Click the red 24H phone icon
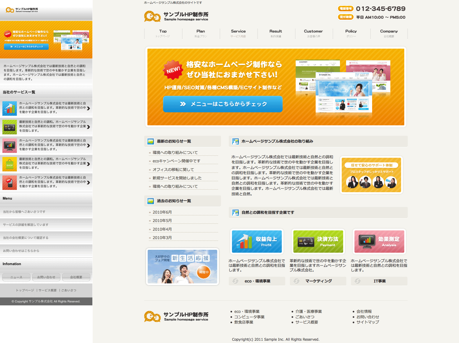Screen dimensions: 459x343 (10, 182)
